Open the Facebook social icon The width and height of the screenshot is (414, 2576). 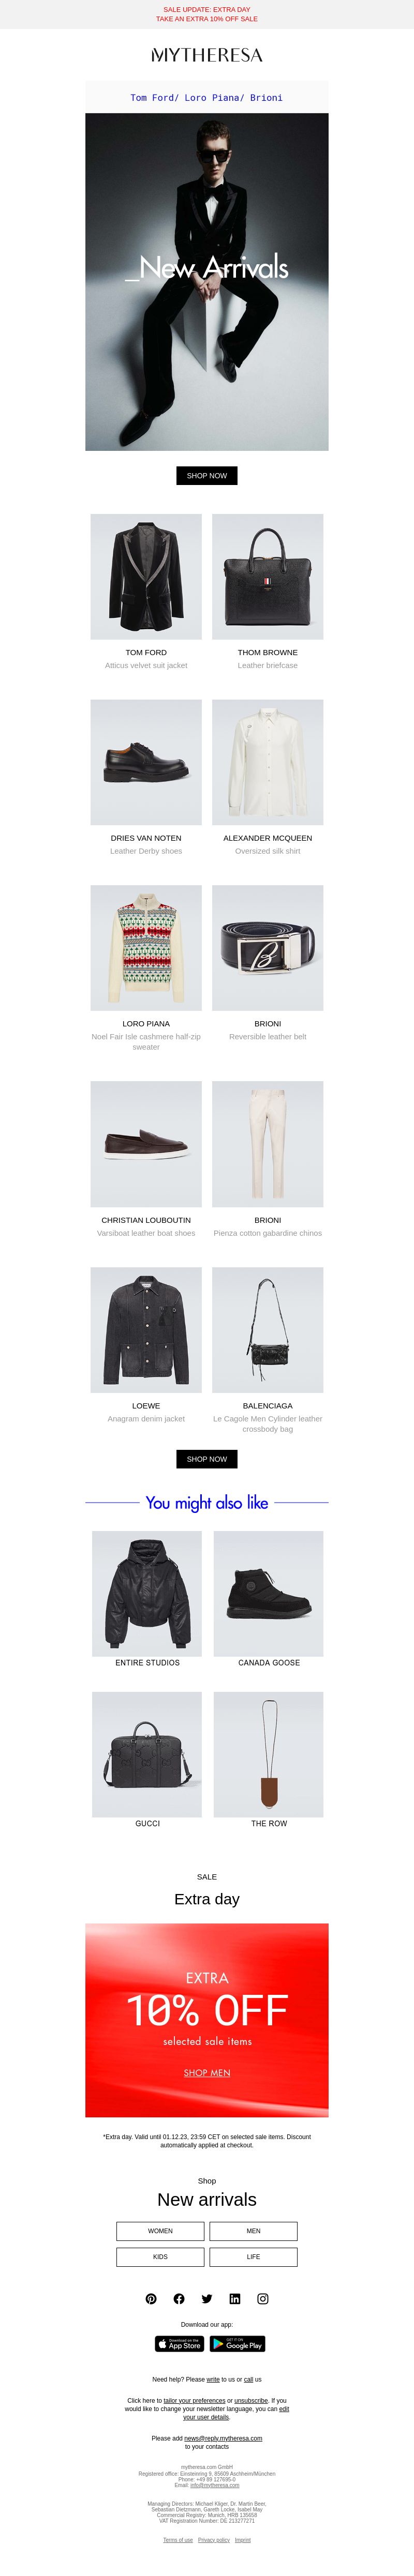[x=179, y=2298]
